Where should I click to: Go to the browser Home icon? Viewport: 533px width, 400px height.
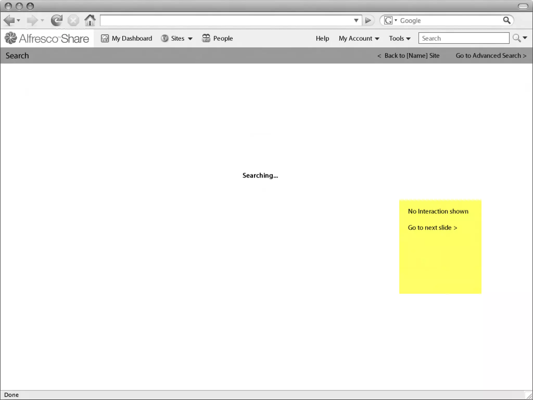(x=90, y=20)
